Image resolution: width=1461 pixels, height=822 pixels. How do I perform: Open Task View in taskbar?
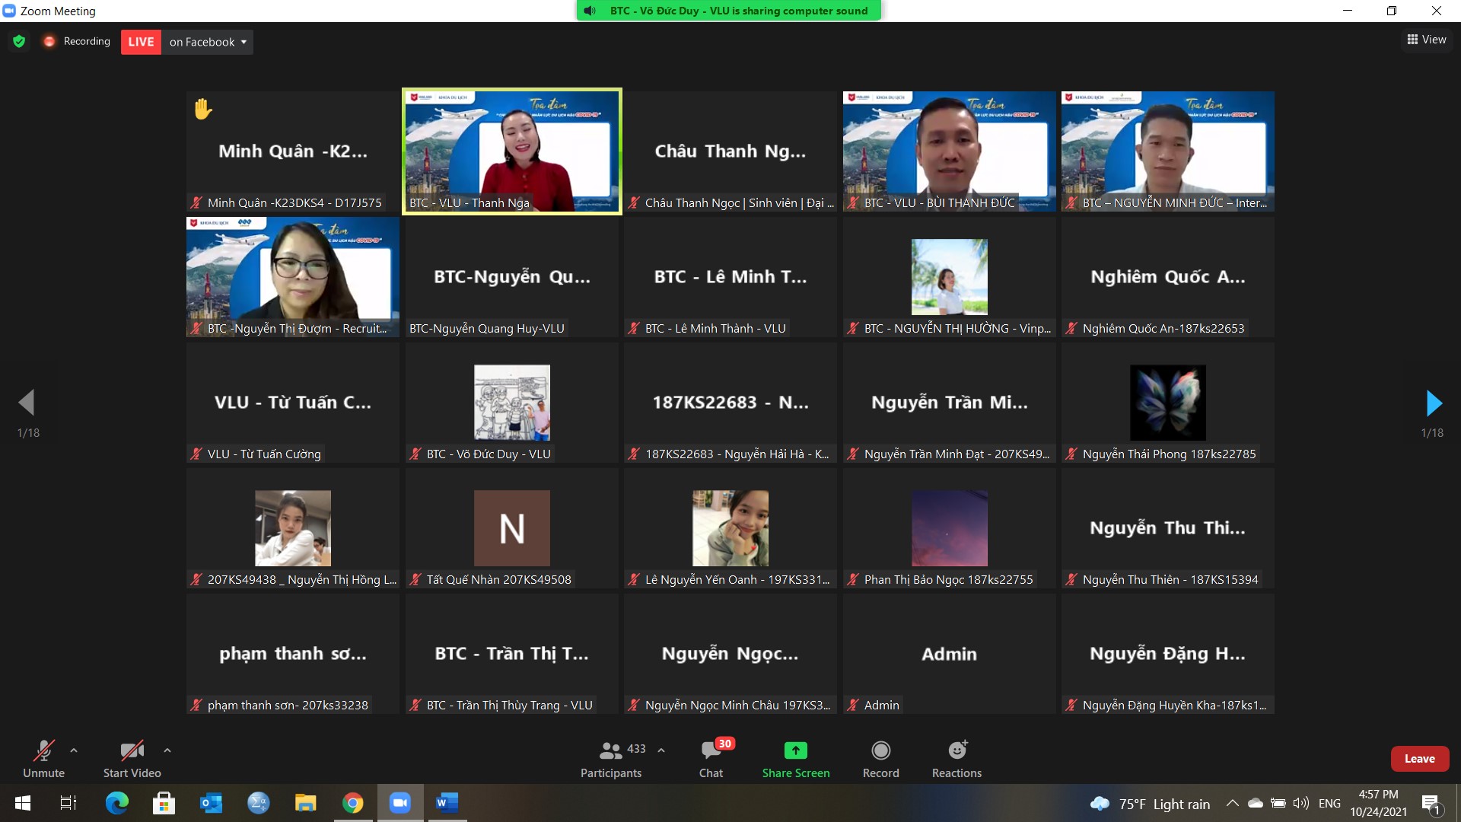pos(68,803)
